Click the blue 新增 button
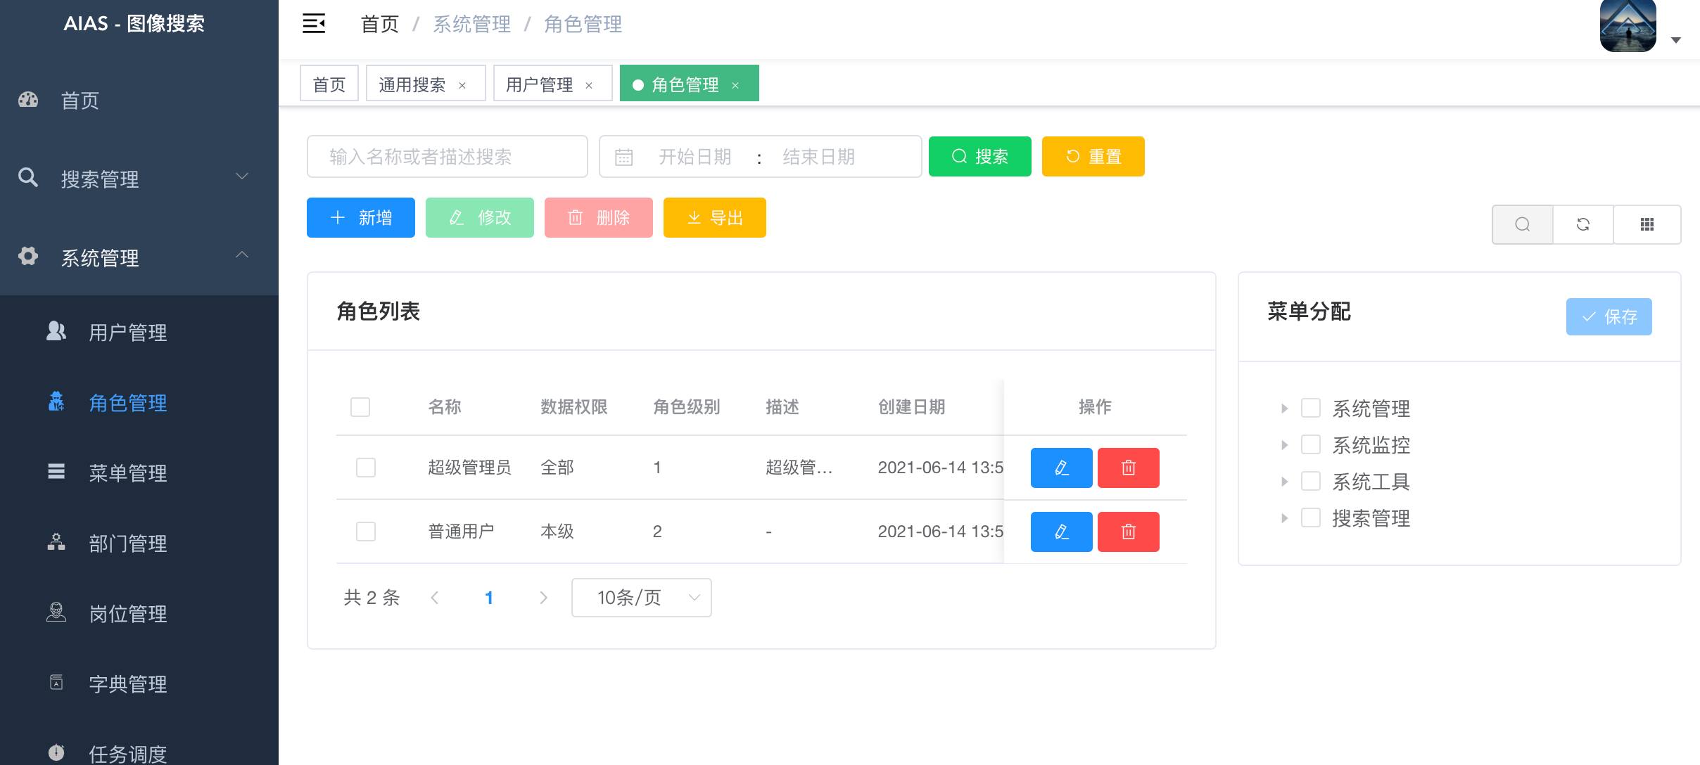The image size is (1700, 765). point(360,218)
